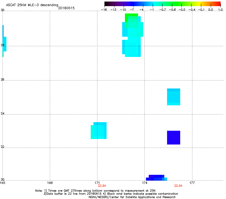Click the color bar label -0.7
The width and height of the screenshot is (226, 199).
(162, 10)
